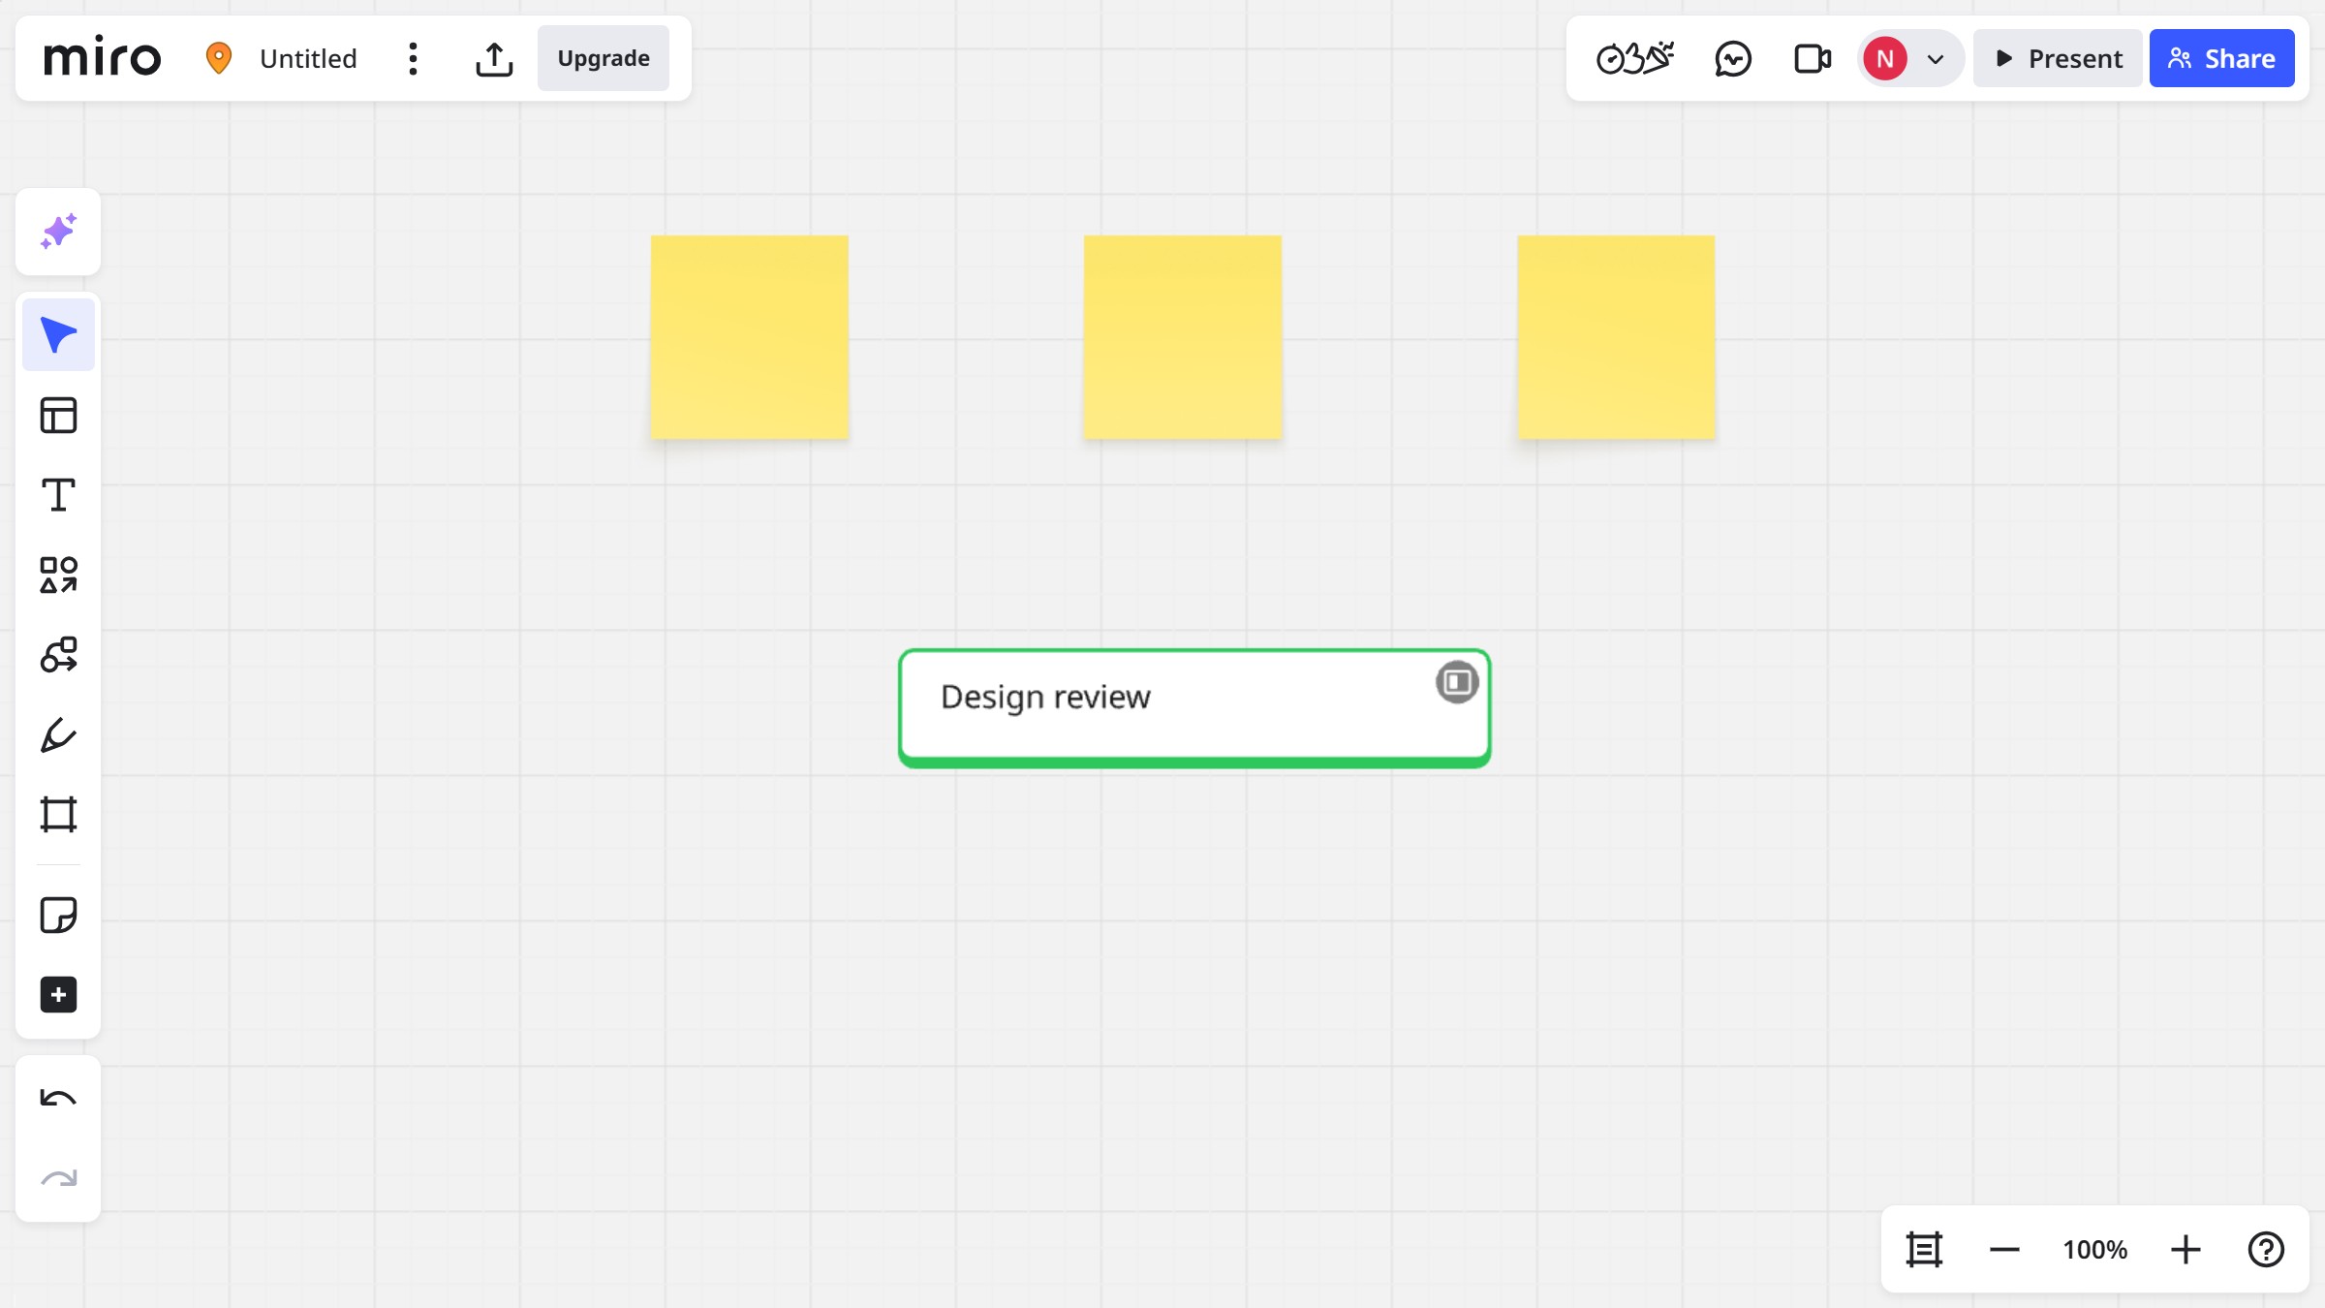The height and width of the screenshot is (1308, 2325).
Task: Open the Miro AI sparkle tool
Action: click(x=58, y=233)
